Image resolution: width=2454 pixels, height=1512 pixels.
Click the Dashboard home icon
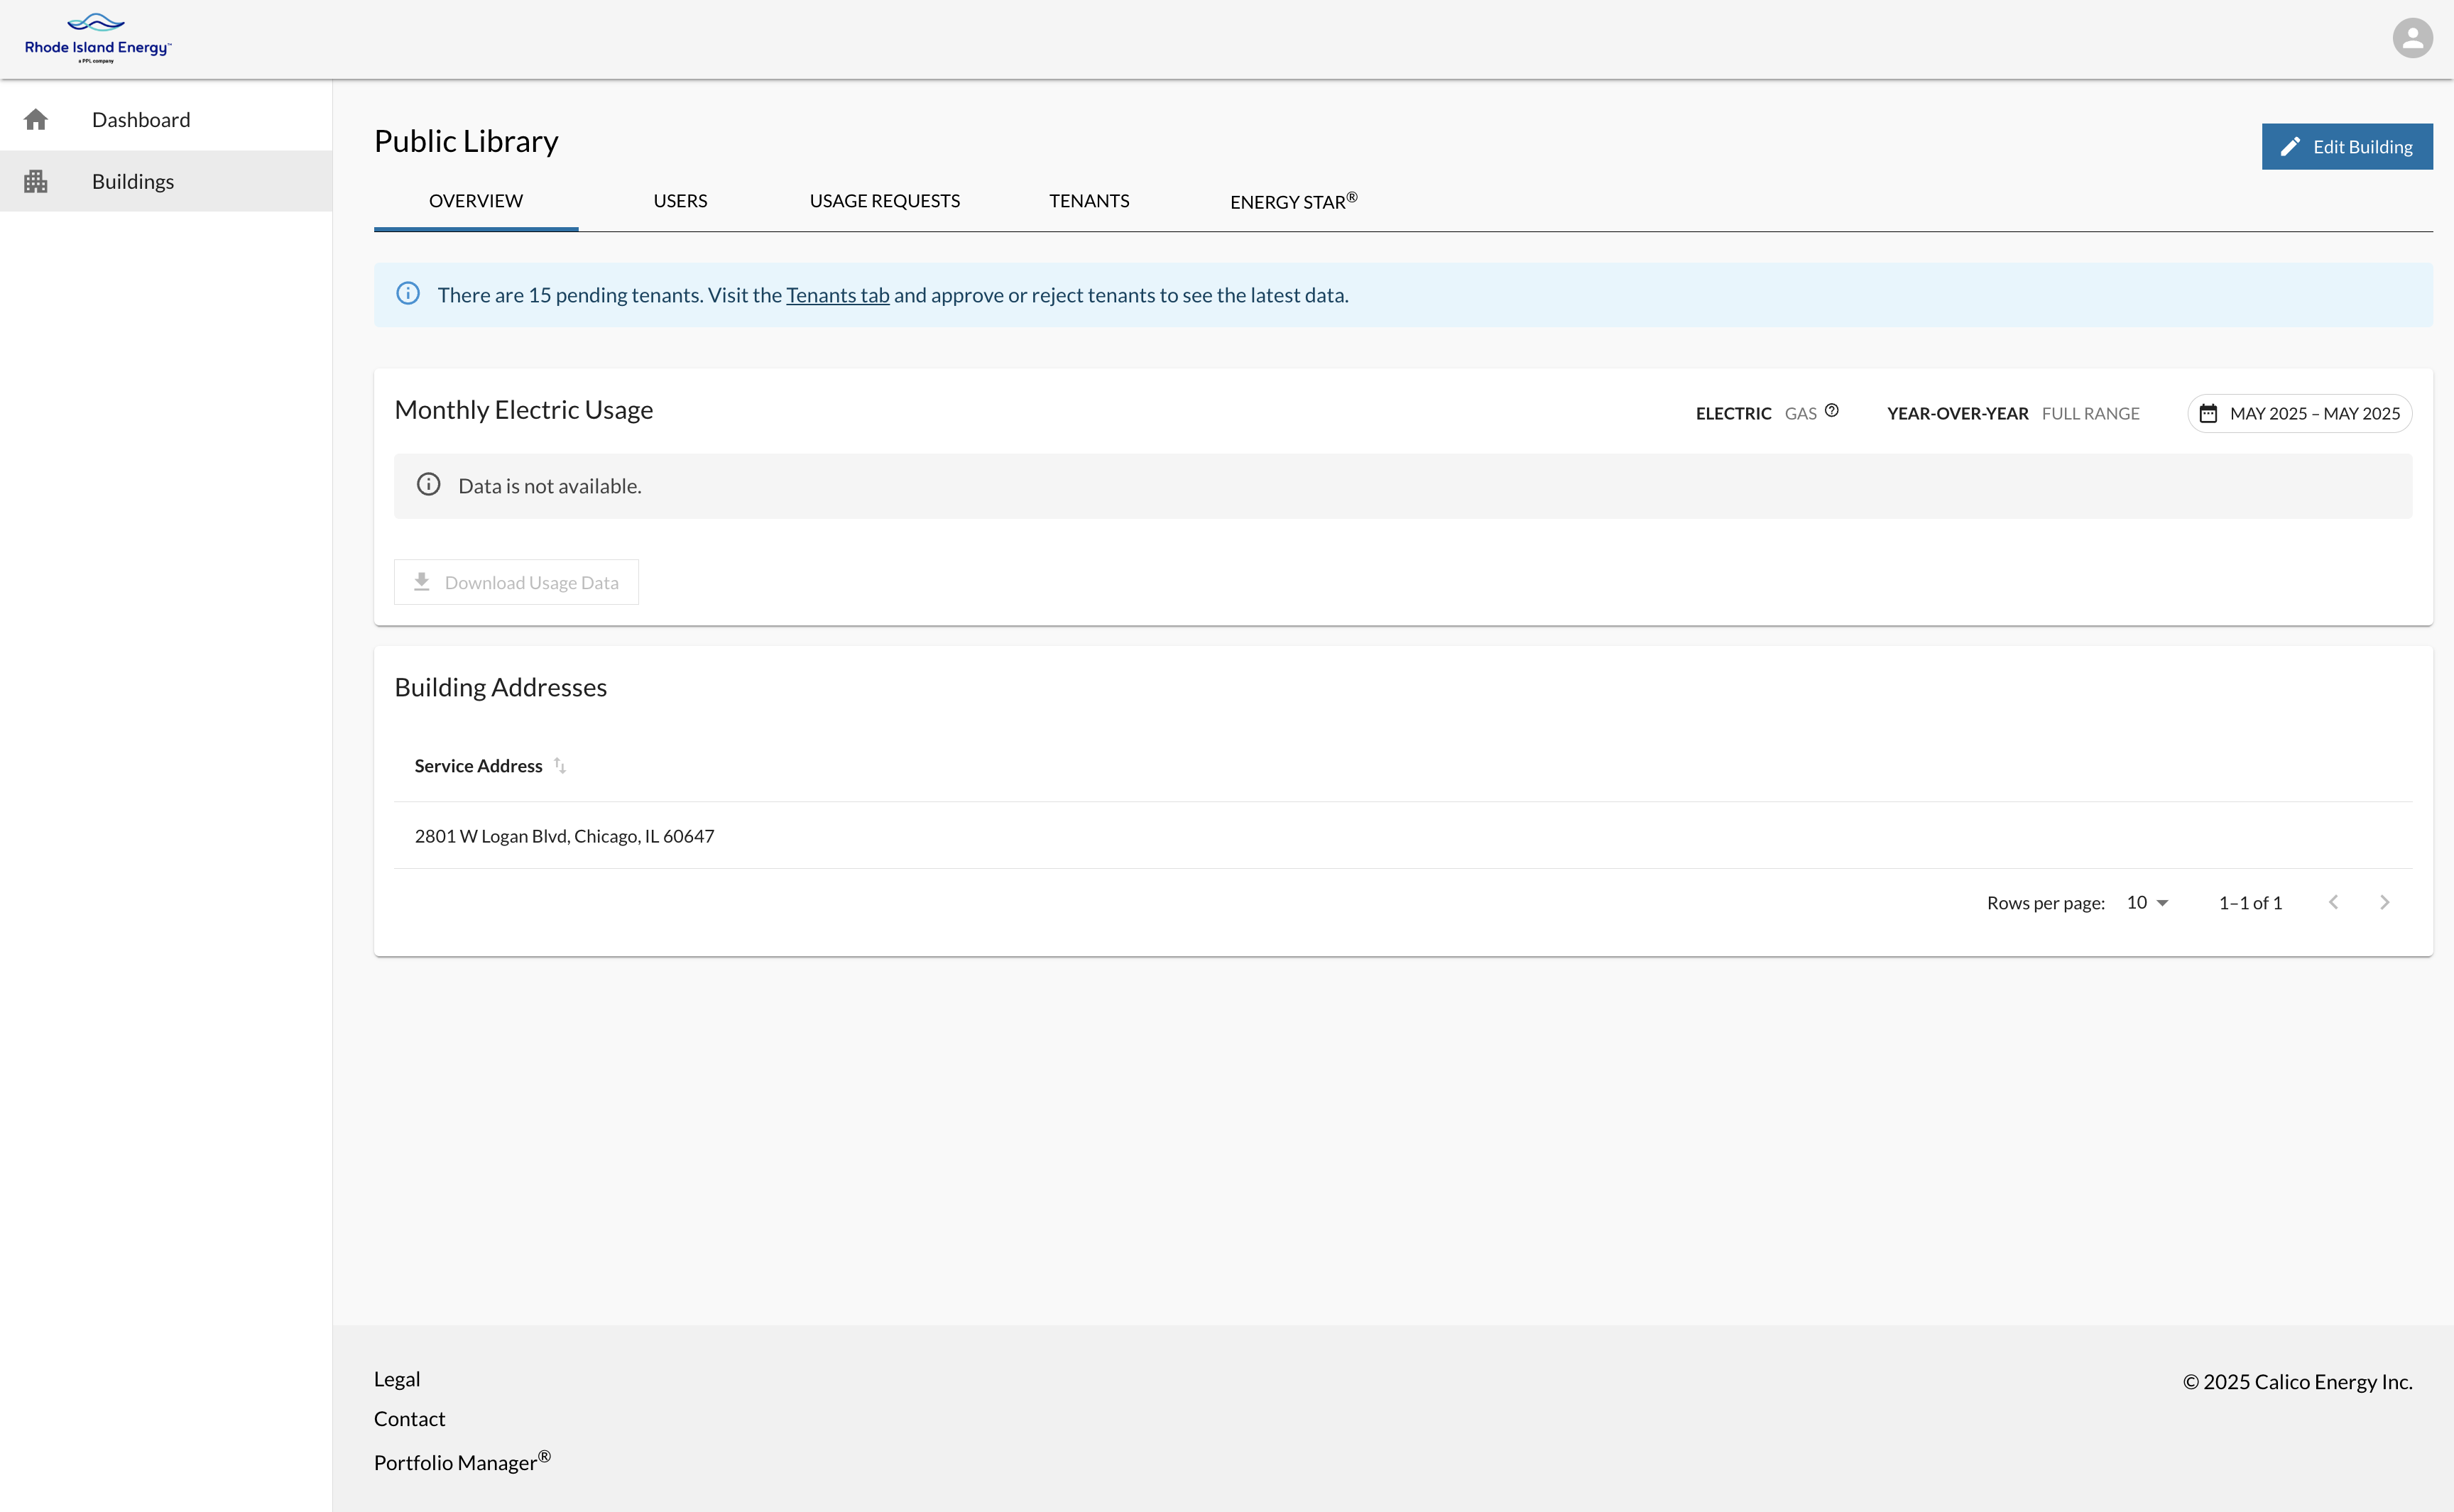[36, 120]
